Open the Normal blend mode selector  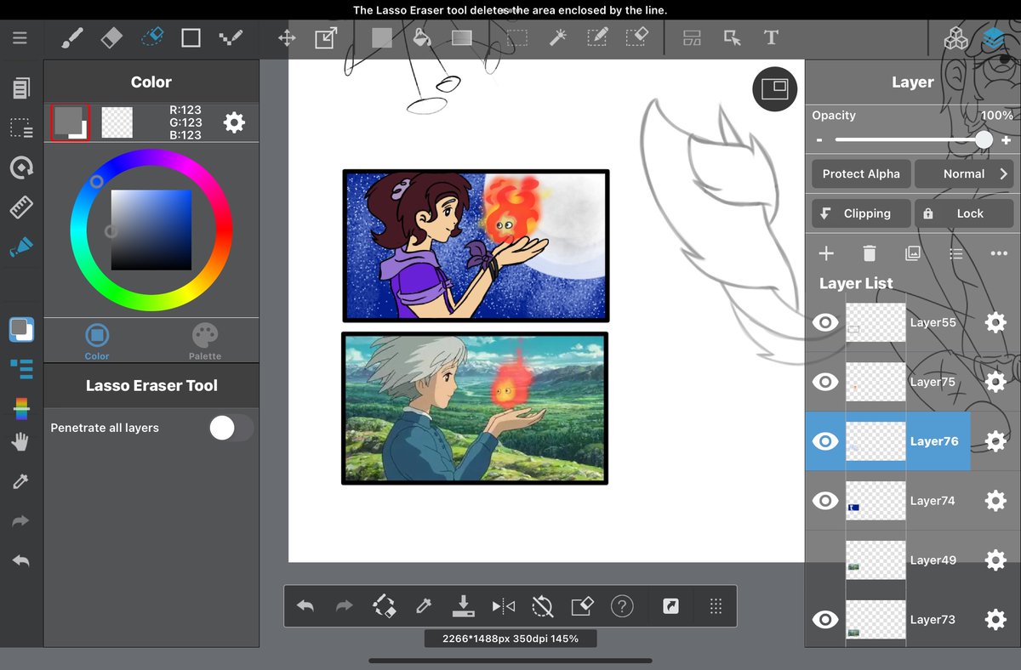click(x=964, y=173)
